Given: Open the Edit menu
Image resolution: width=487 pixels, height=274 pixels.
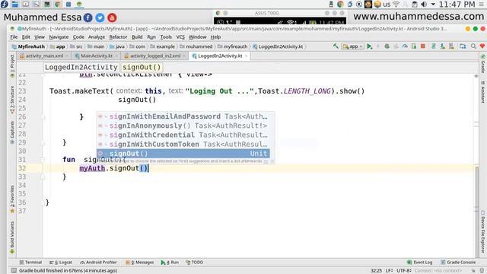Looking at the screenshot, I should click(26, 37).
